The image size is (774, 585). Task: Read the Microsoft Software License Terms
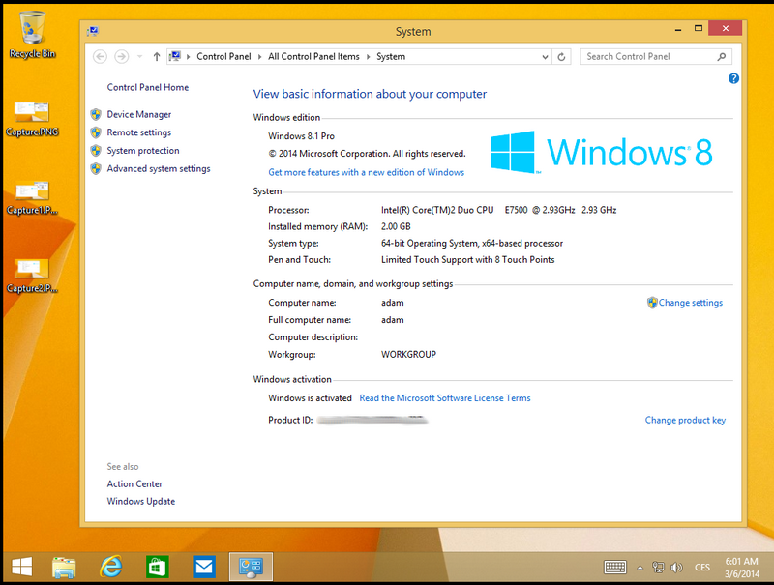pos(445,398)
